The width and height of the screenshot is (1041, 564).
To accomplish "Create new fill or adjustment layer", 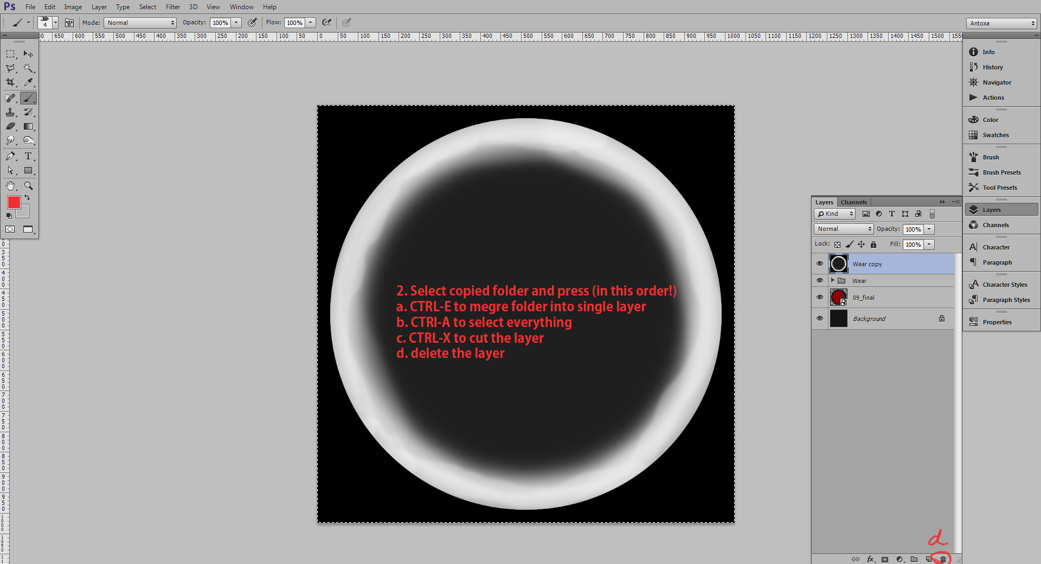I will (899, 559).
